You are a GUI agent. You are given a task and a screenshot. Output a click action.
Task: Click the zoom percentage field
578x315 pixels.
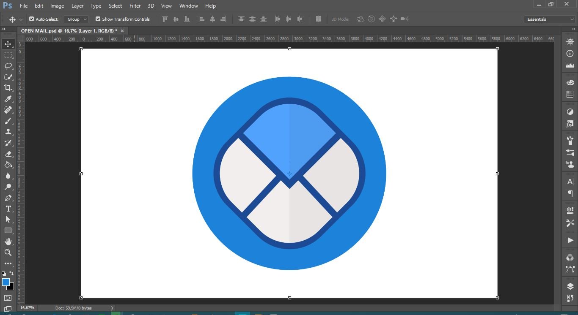pyautogui.click(x=28, y=308)
